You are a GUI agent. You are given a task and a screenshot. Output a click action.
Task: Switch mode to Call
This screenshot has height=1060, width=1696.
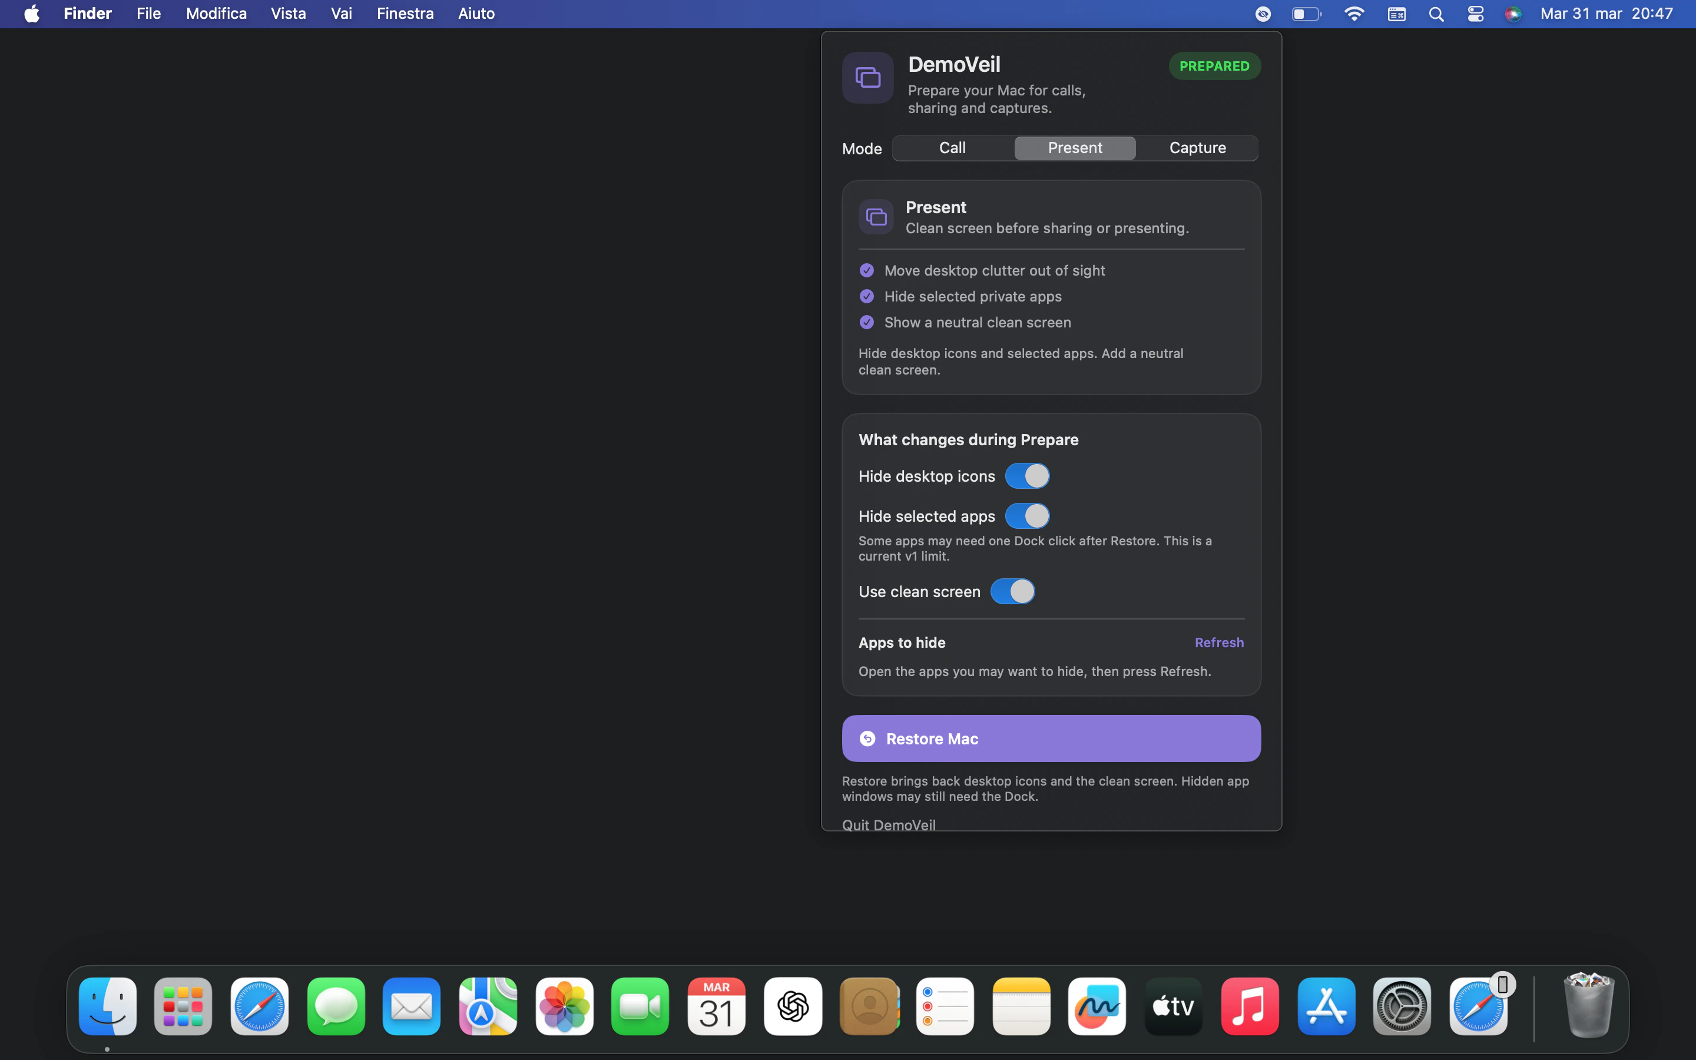coord(952,148)
